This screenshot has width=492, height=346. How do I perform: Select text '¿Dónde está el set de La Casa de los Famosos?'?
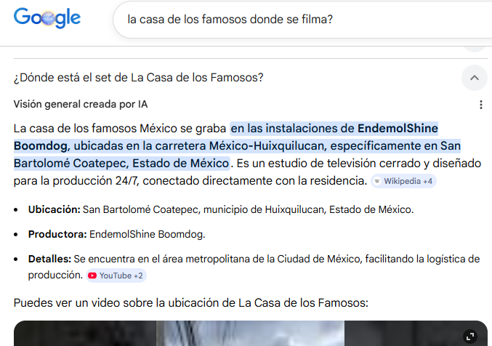tap(138, 78)
